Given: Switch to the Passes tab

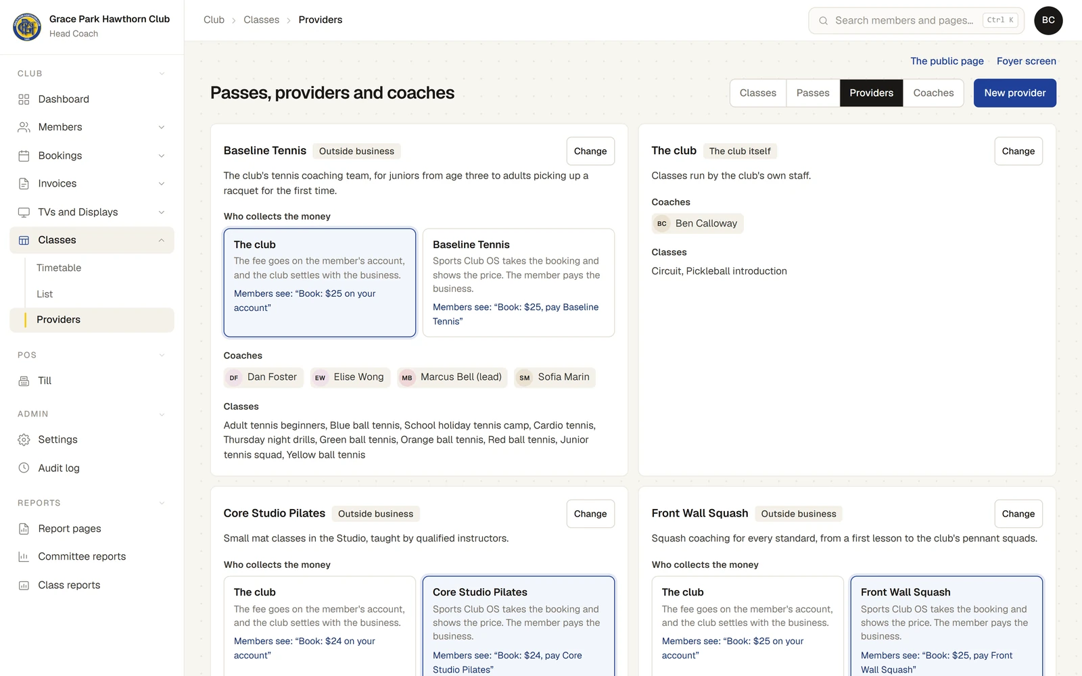Looking at the screenshot, I should click(x=813, y=93).
